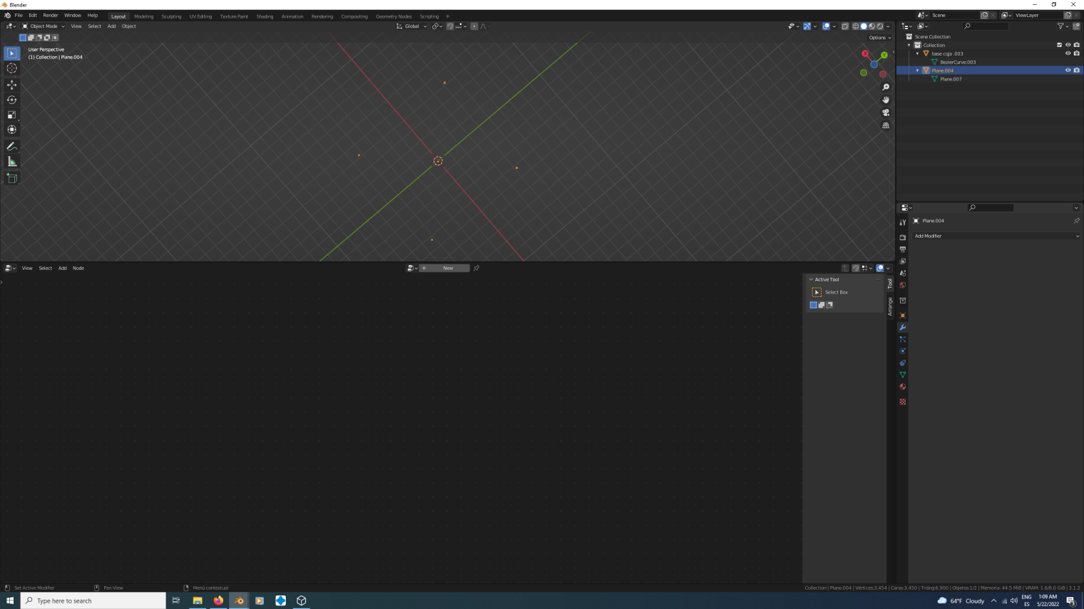
Task: Select the Add Cube tool
Action: [11, 178]
